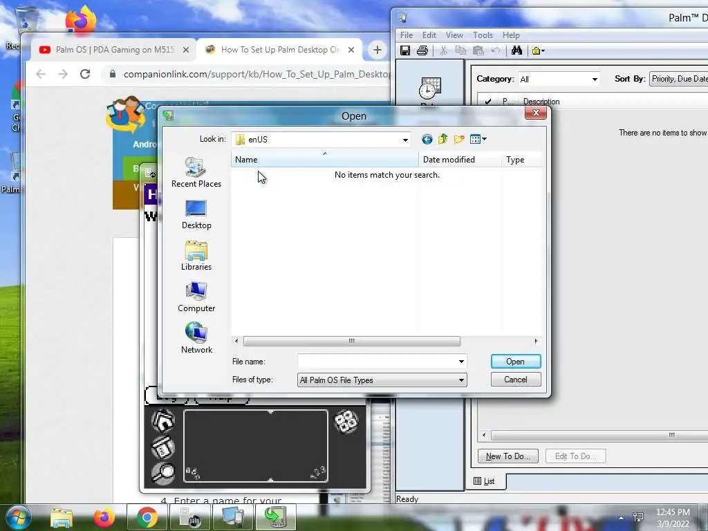Click the Copy icon in Palm Desktop toolbar
Image resolution: width=708 pixels, height=531 pixels.
click(x=460, y=50)
